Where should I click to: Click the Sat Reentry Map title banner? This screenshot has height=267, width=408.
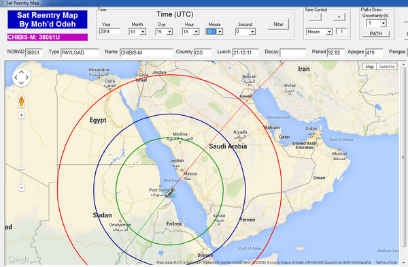click(48, 20)
